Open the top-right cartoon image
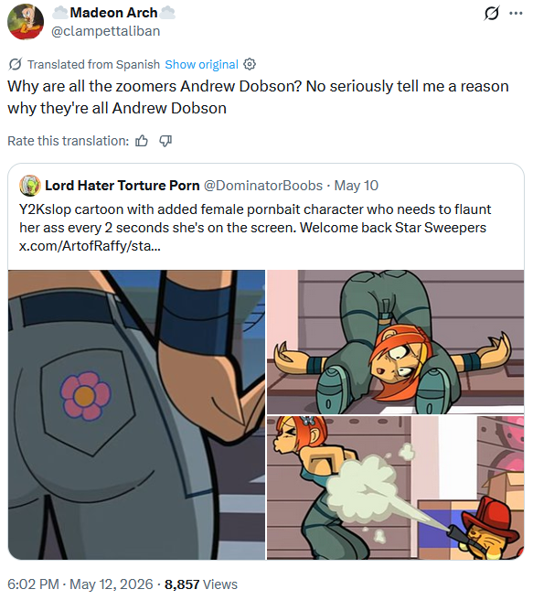The height and width of the screenshot is (600, 533). point(395,342)
